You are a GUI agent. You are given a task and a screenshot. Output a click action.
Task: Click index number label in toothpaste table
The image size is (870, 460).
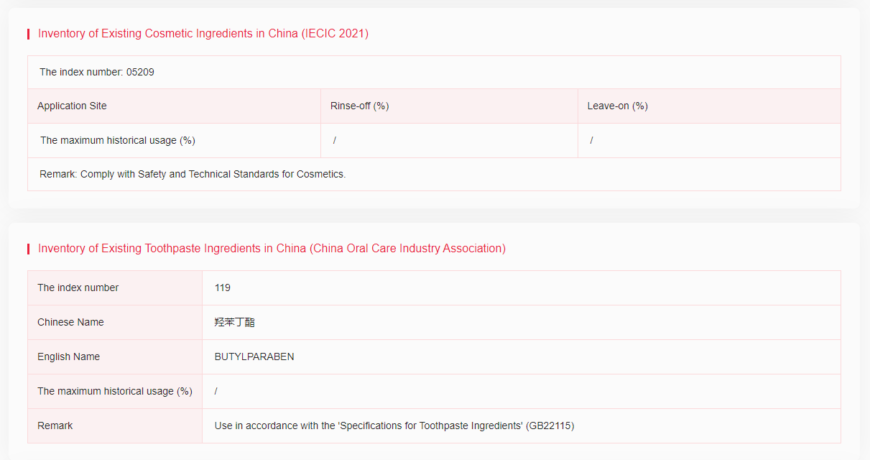click(x=78, y=287)
